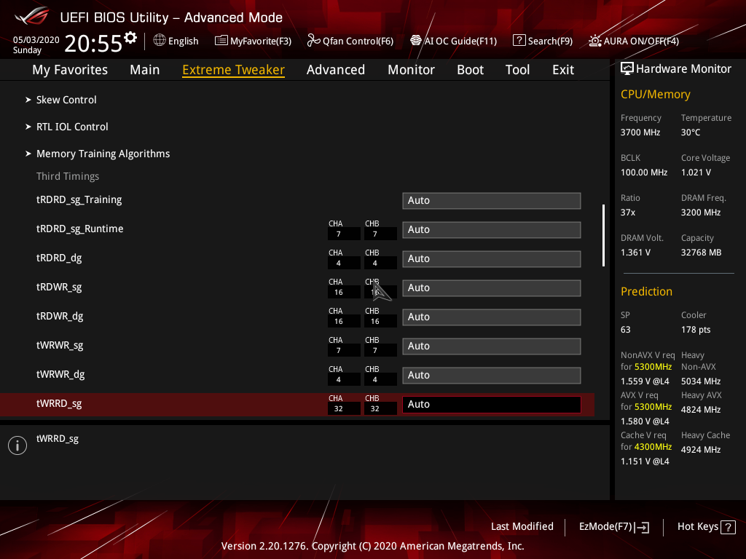Go to the Monitor tab
Screen dimensions: 746x559
(x=411, y=70)
